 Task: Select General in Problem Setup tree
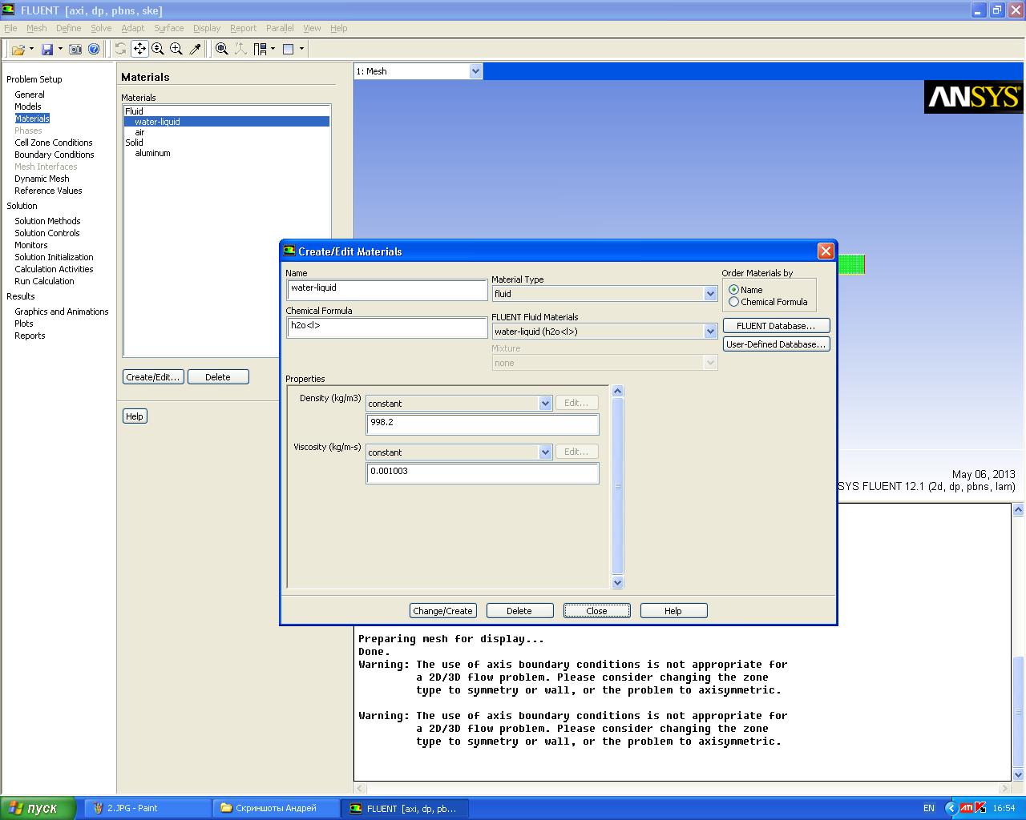point(30,94)
